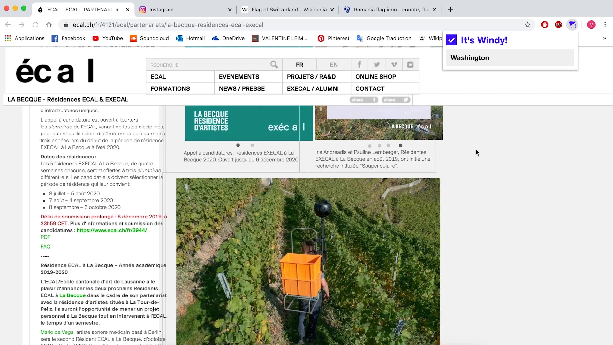Select first image carousel dot indicator
The image size is (613, 345).
coord(238,145)
